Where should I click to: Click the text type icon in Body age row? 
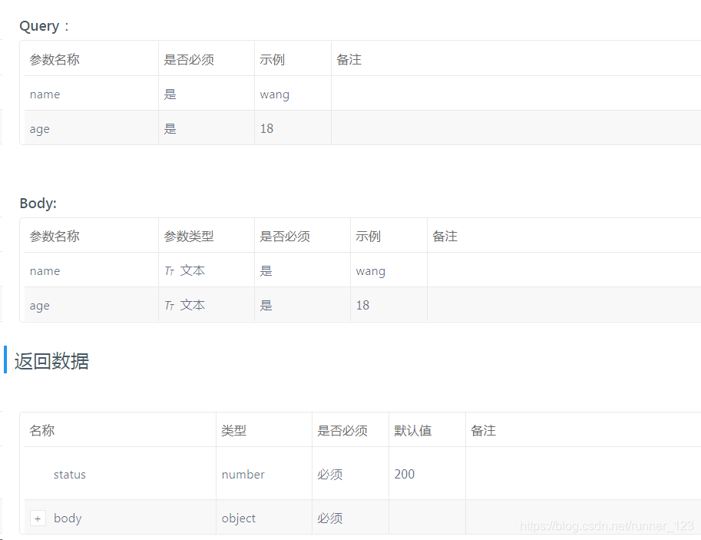pos(170,306)
